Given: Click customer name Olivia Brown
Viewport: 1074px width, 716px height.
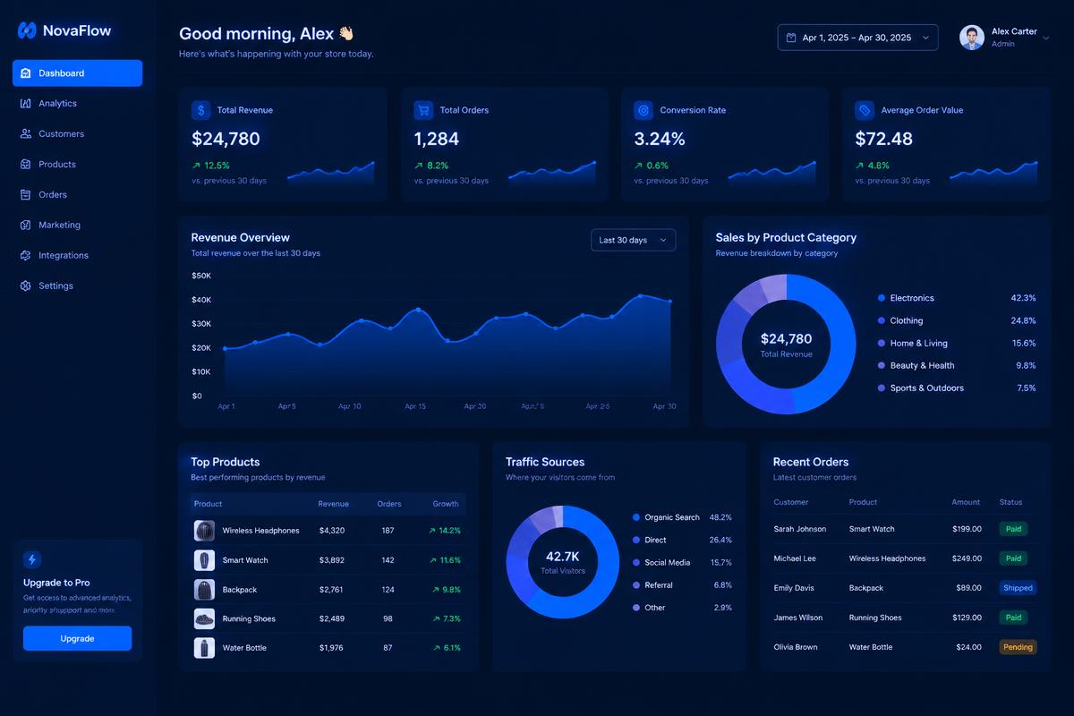Looking at the screenshot, I should (x=796, y=647).
